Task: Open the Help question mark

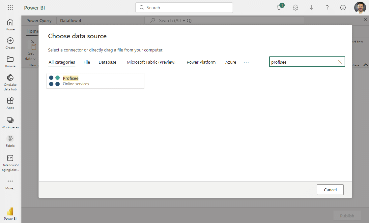Action: [x=327, y=8]
